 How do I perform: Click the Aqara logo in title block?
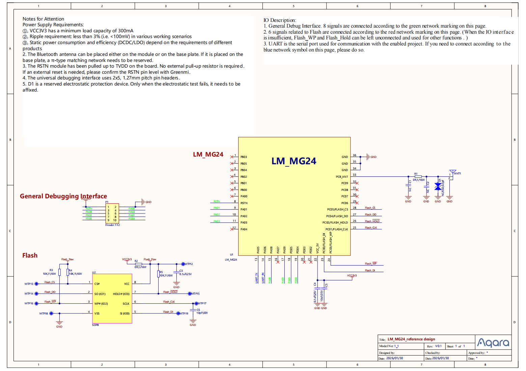click(x=493, y=342)
